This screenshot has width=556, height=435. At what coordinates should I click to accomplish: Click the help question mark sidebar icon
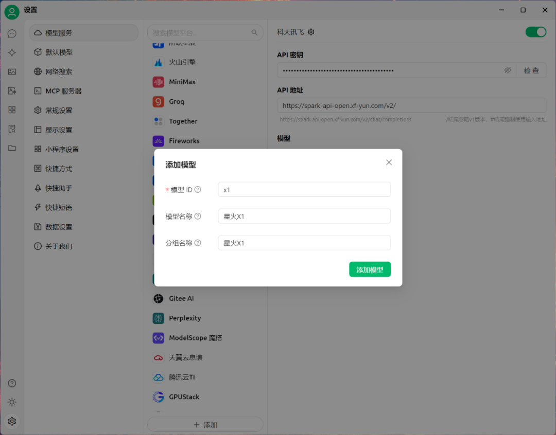point(12,383)
